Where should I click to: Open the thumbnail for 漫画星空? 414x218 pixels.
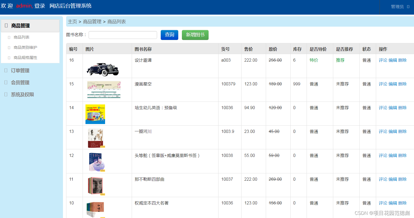(x=104, y=90)
